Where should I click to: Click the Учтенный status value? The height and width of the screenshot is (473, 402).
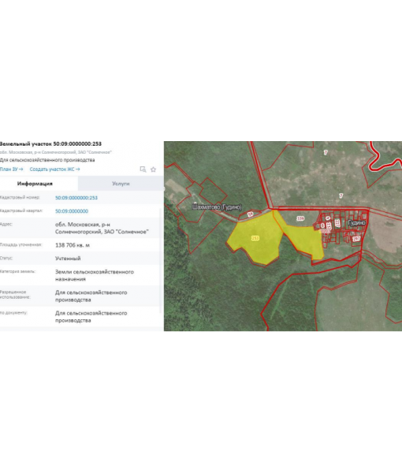pos(68,259)
